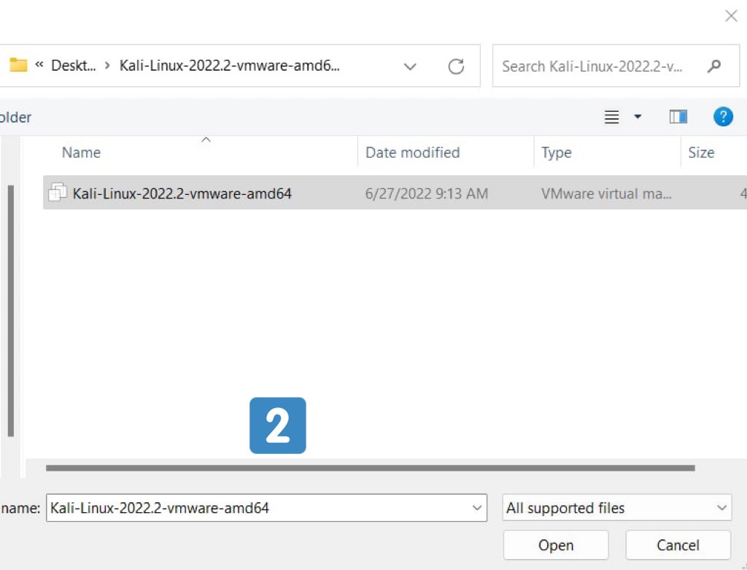Click the VMware virtual ma... type cell

606,193
